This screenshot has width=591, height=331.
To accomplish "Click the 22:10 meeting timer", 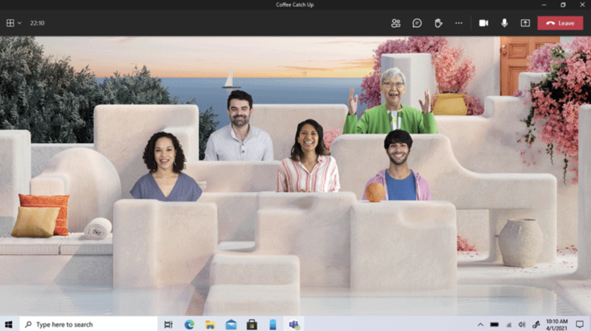I will click(x=38, y=23).
